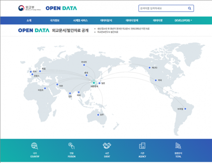212x163 pixels.
Task: Click the Ministry of Foreign Affairs logo
Action: coord(28,8)
